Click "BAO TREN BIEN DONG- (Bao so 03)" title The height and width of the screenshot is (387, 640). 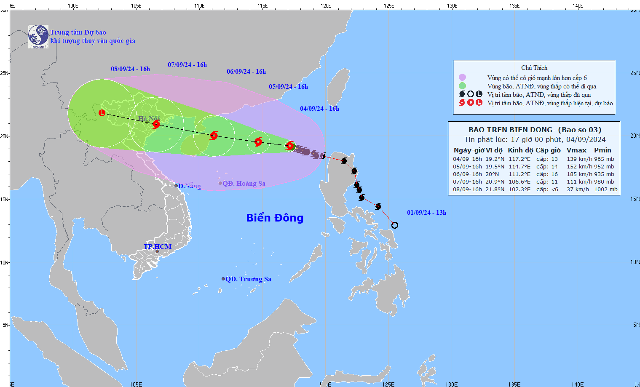tap(535, 130)
